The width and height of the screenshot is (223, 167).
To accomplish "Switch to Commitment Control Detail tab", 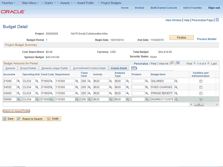I will (x=89, y=68).
